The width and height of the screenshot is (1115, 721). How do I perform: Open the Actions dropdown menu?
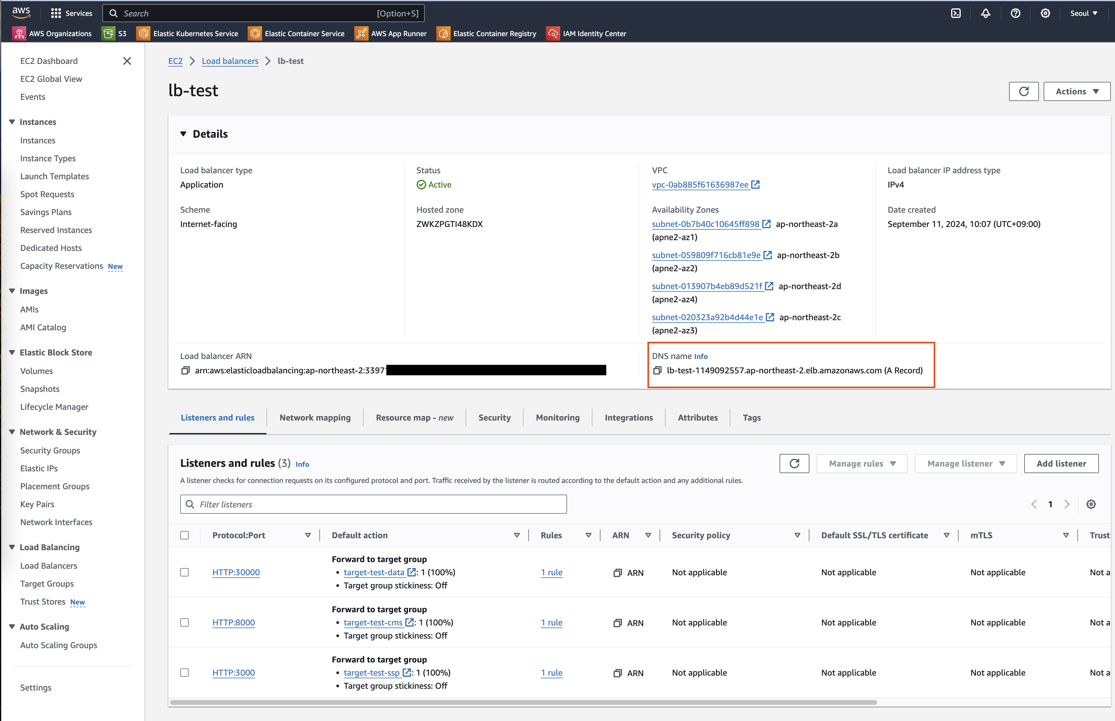(x=1077, y=91)
